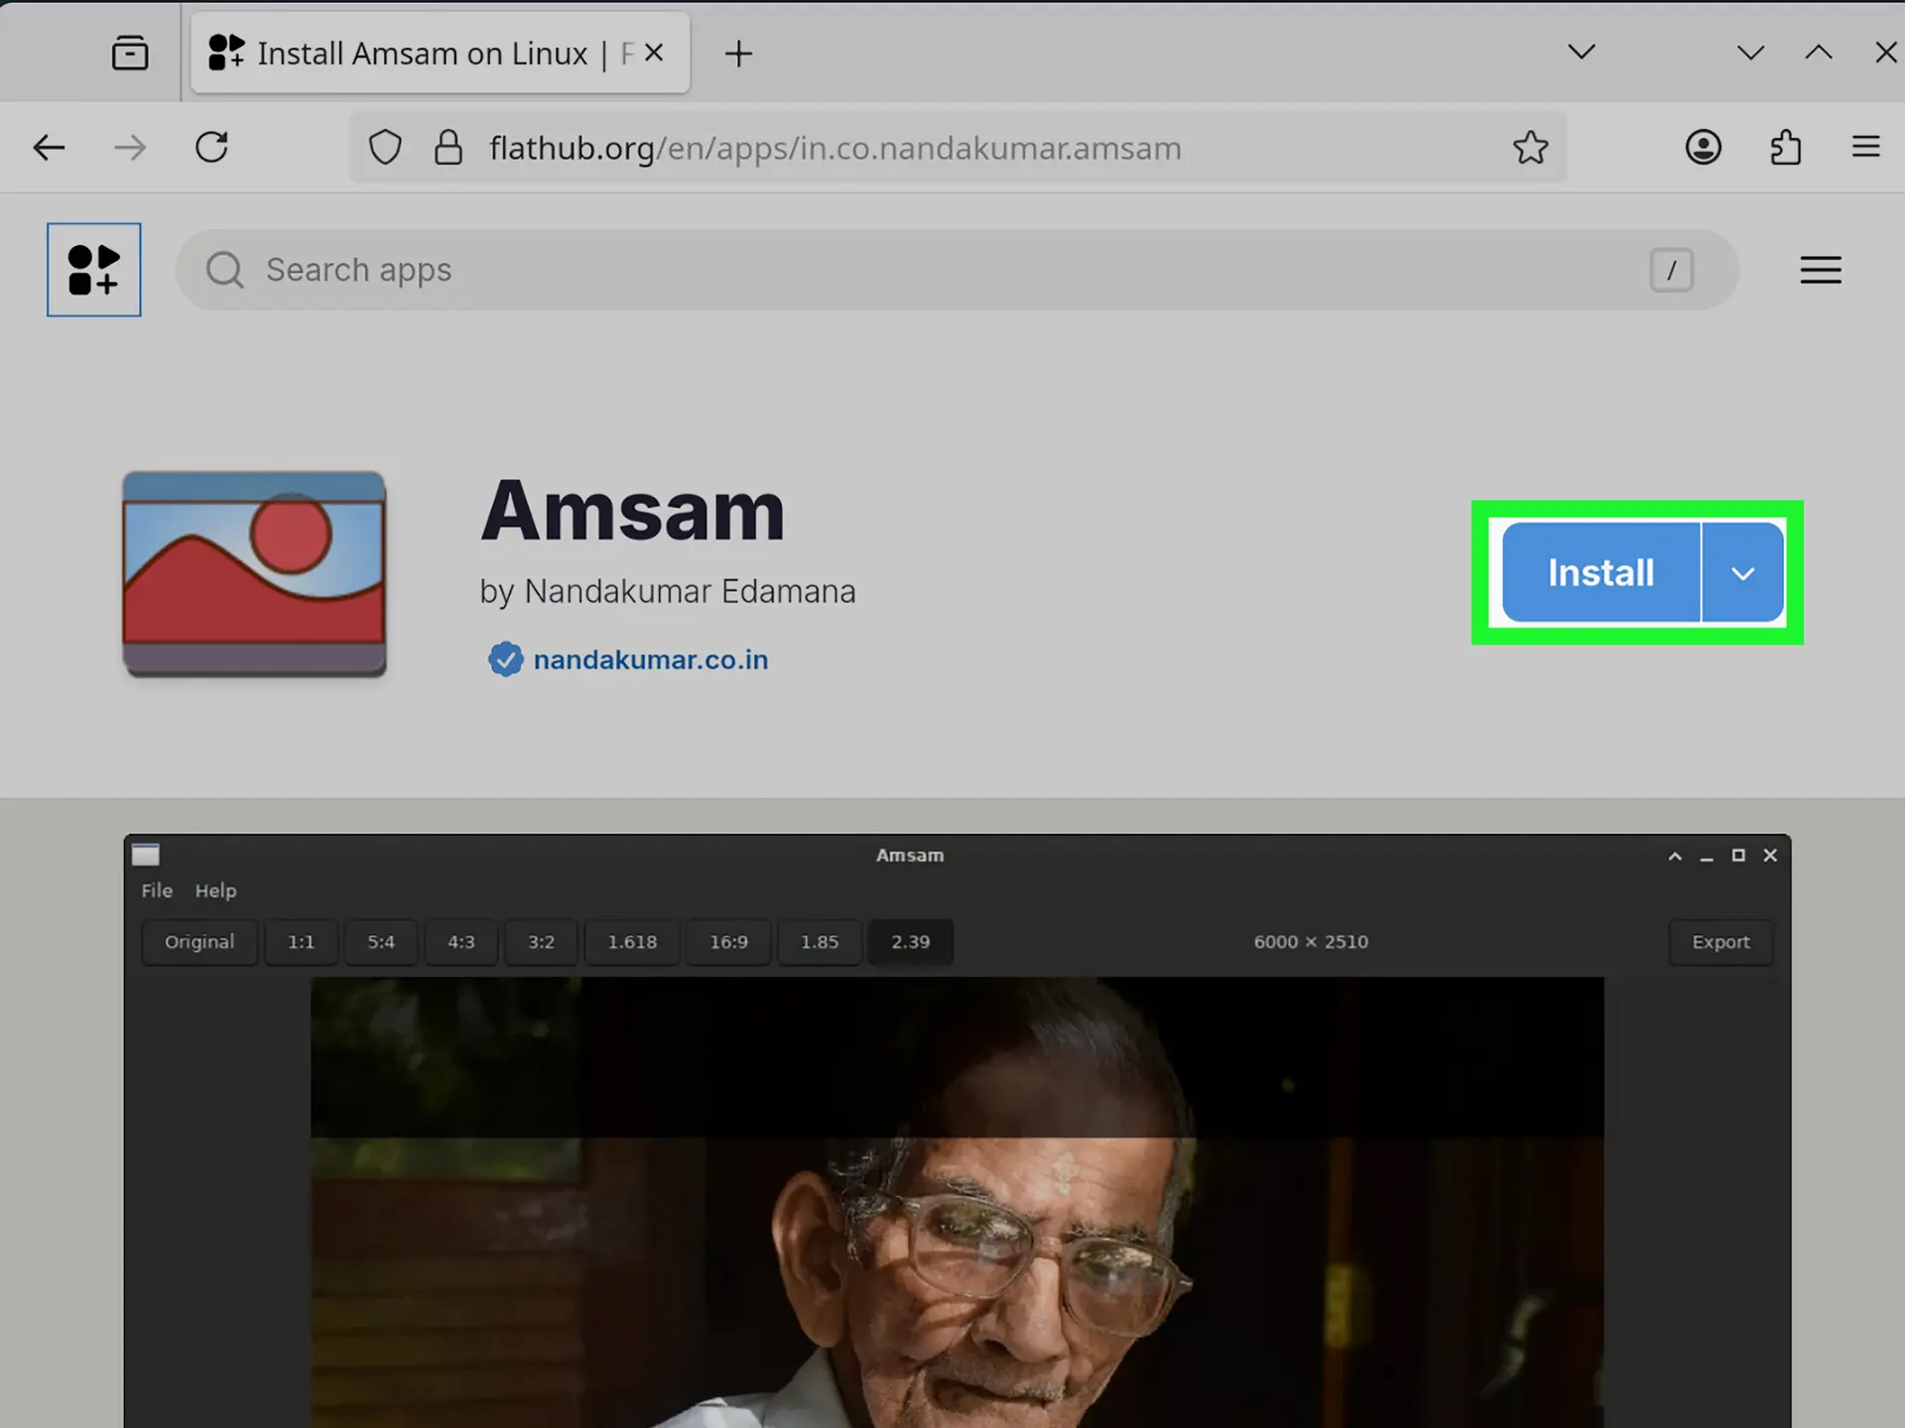The image size is (1905, 1428).
Task: Click the search magnifier icon
Action: pyautogui.click(x=225, y=270)
